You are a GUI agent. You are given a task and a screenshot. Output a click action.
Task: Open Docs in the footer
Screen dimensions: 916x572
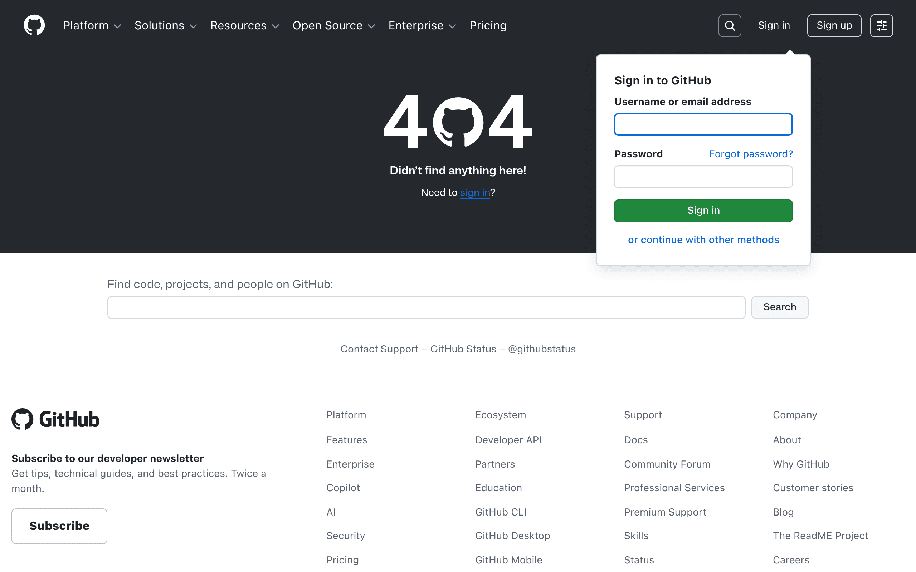pyautogui.click(x=636, y=440)
